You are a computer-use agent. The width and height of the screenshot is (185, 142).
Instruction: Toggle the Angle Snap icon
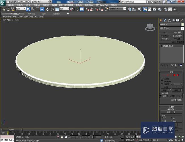[92, 9]
